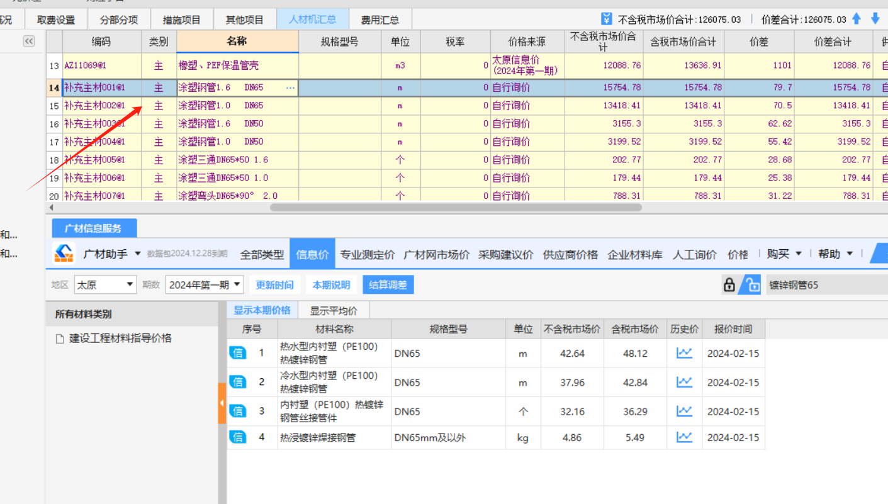Image resolution: width=888 pixels, height=504 pixels.
Task: Select 显示本期价格 tab
Action: tap(262, 310)
